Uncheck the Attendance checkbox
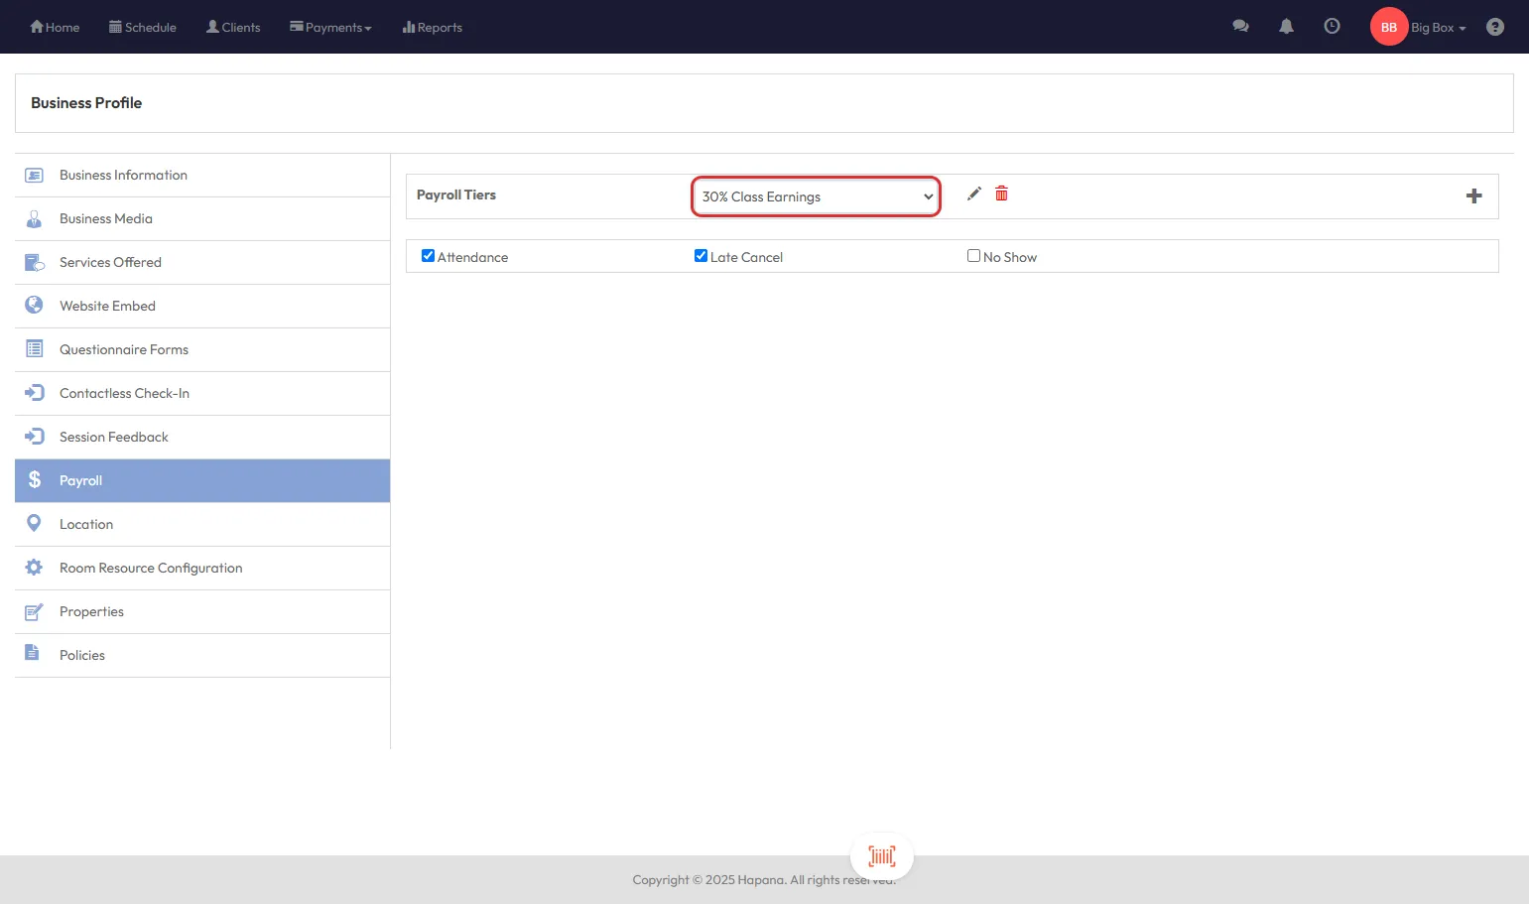This screenshot has height=904, width=1529. 428,256
